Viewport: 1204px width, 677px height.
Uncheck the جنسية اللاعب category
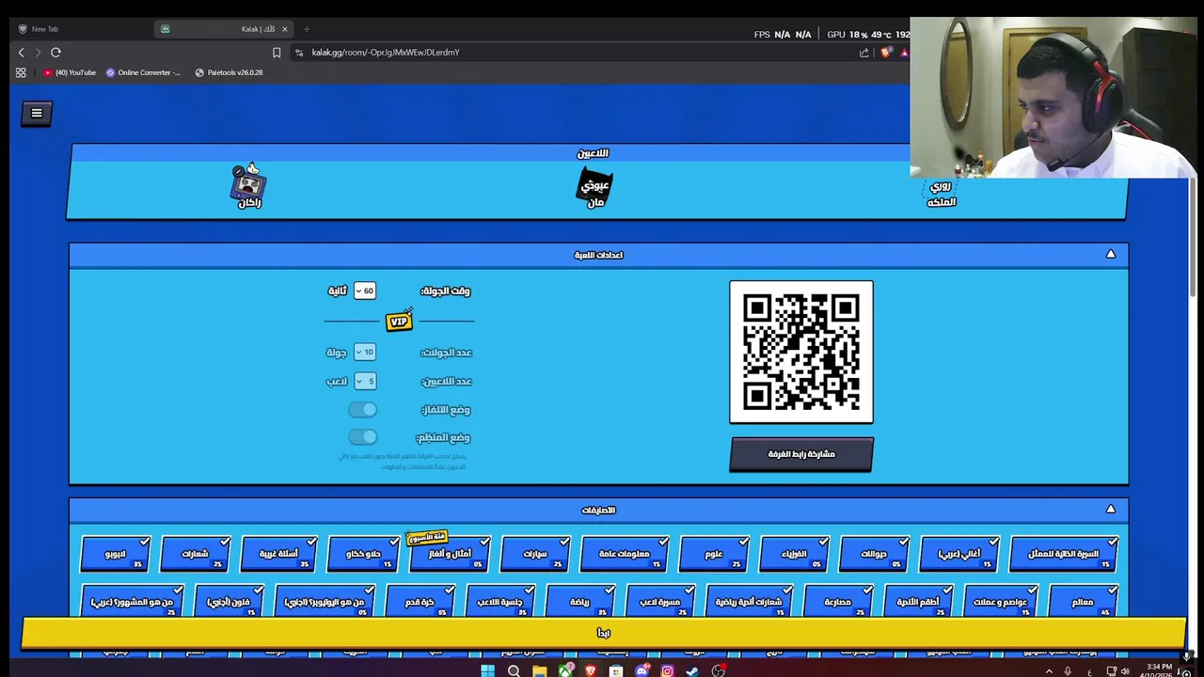499,602
